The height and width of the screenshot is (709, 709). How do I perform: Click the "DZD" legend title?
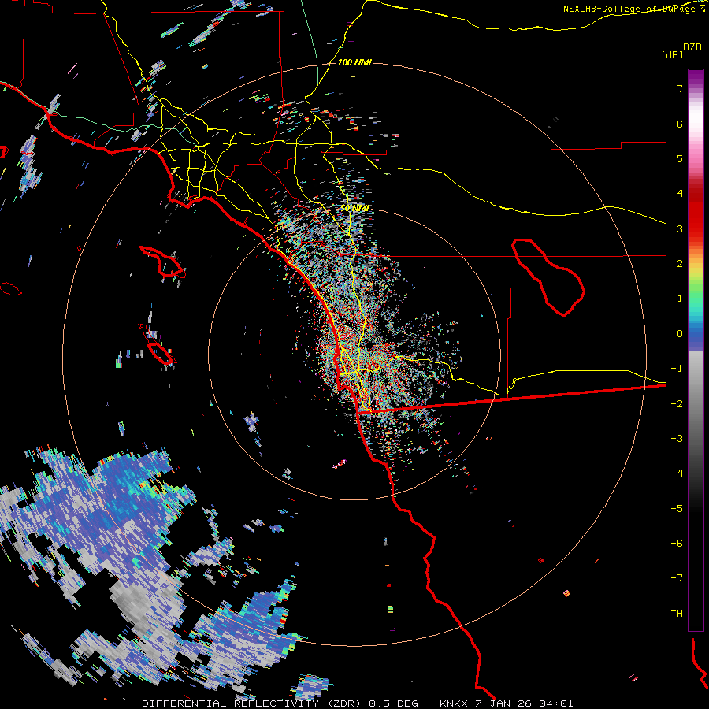coord(692,47)
